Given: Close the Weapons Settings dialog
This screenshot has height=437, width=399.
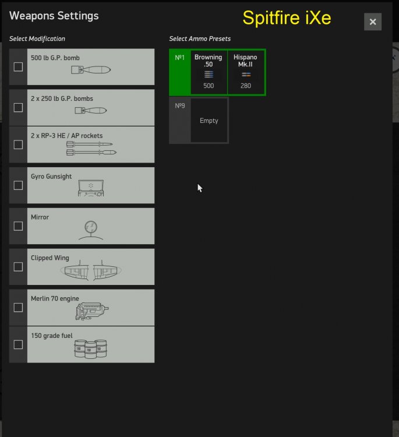Looking at the screenshot, I should 373,22.
